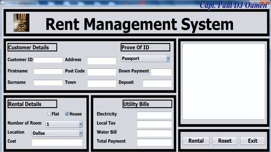Screen dimensions: 271x152
Task: Click the Customer Details heading label
Action: 32,47
